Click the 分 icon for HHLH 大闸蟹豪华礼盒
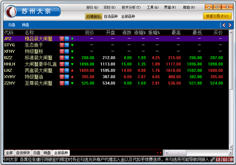 67,64
